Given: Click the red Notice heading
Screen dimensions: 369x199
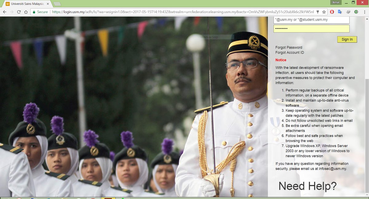Looking at the screenshot, I should tap(281, 60).
